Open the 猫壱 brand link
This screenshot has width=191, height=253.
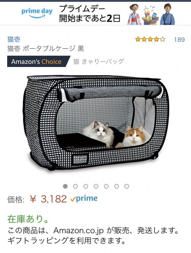[x=14, y=39]
